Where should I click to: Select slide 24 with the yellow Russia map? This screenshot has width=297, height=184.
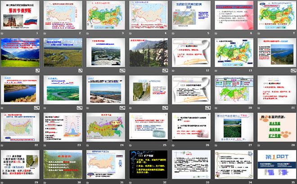[104, 127]
